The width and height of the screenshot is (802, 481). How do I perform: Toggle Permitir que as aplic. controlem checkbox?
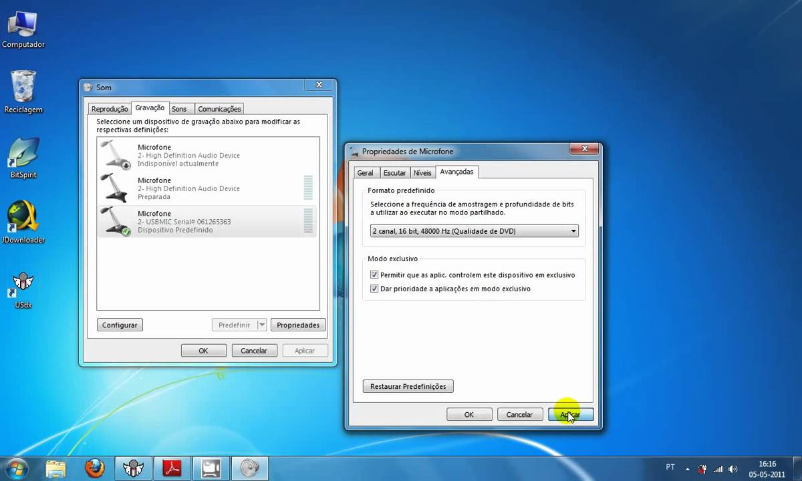click(374, 275)
